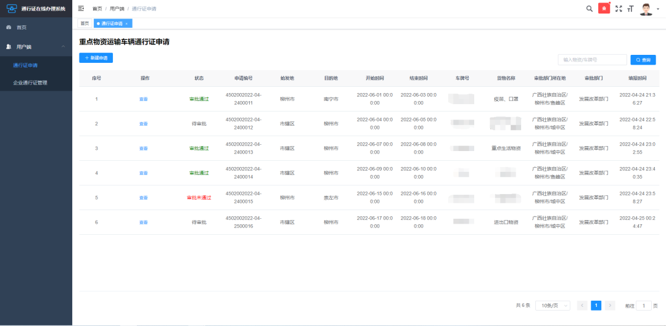Image resolution: width=666 pixels, height=326 pixels.
Task: Open the font size adjustment icon
Action: (631, 9)
